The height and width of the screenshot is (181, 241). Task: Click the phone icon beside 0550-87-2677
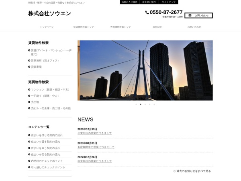tap(147, 12)
